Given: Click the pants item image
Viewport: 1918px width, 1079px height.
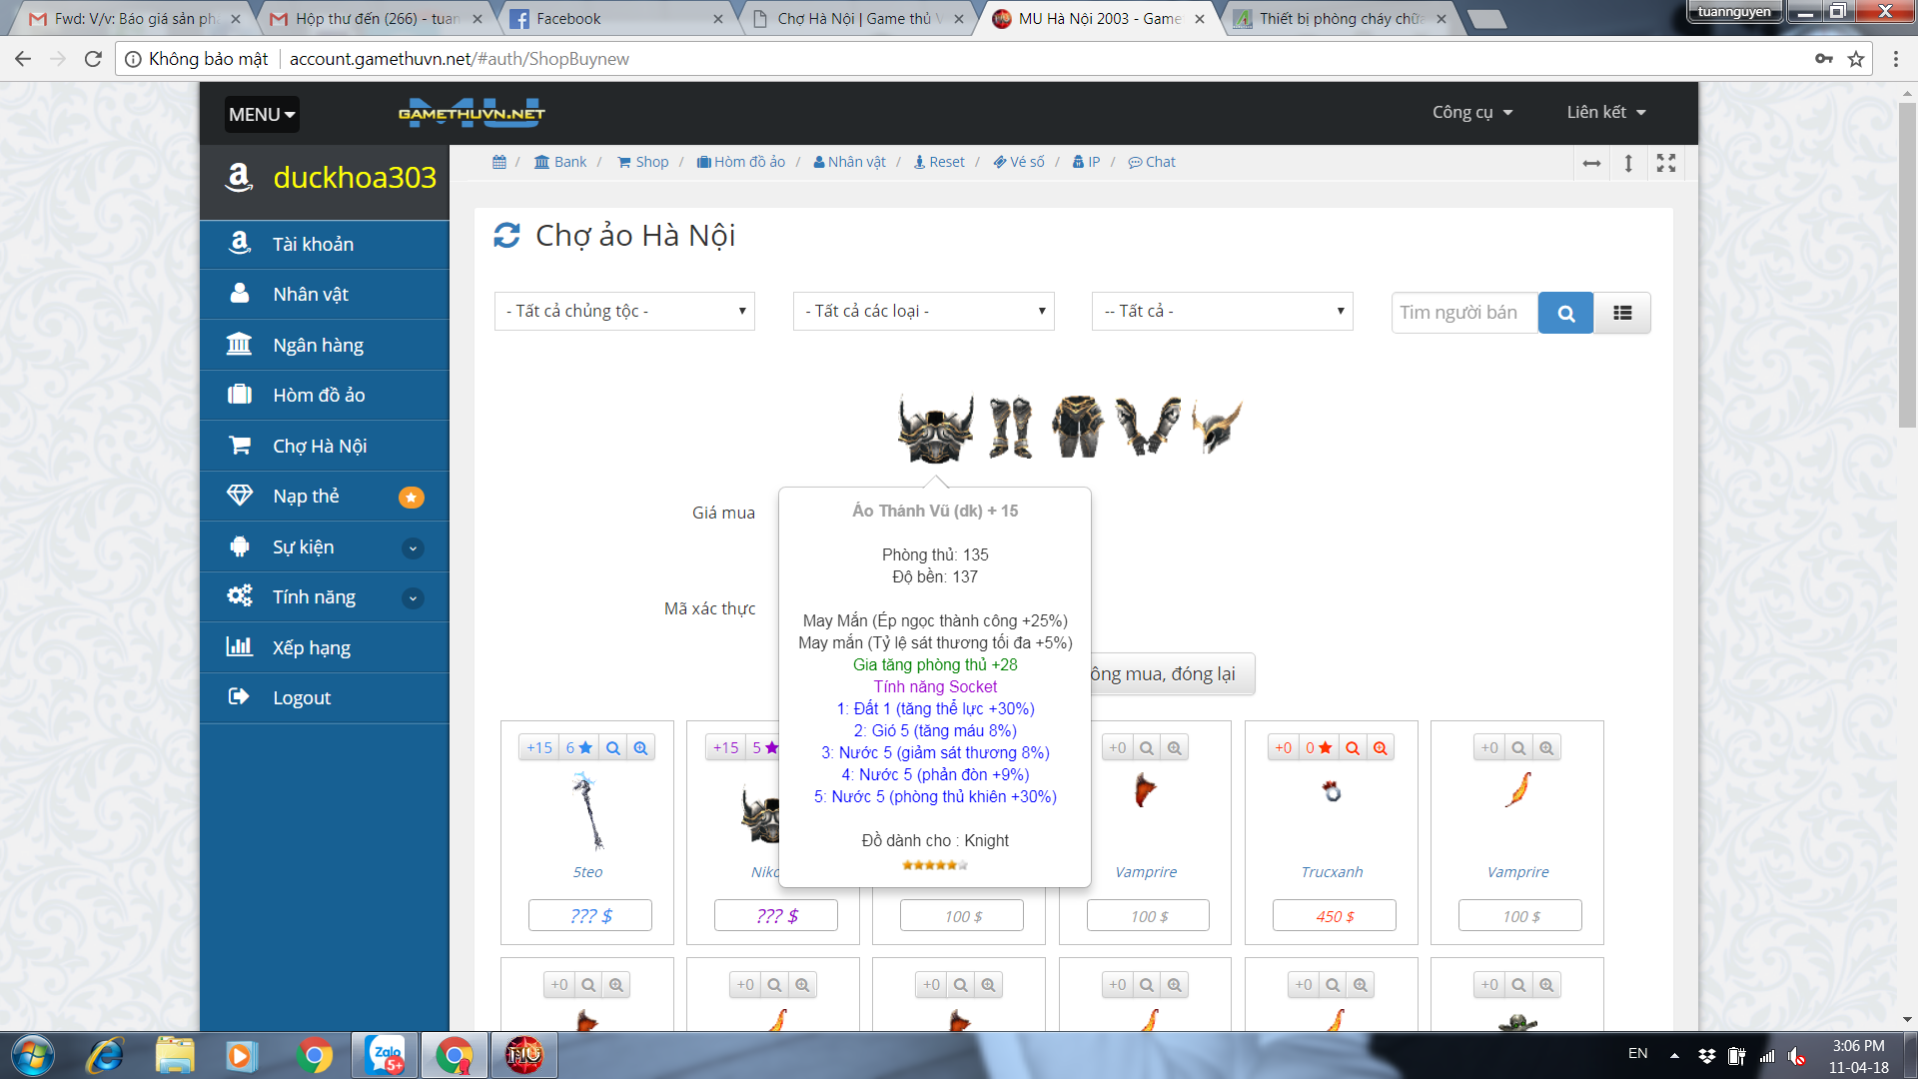Looking at the screenshot, I should coord(1078,427).
